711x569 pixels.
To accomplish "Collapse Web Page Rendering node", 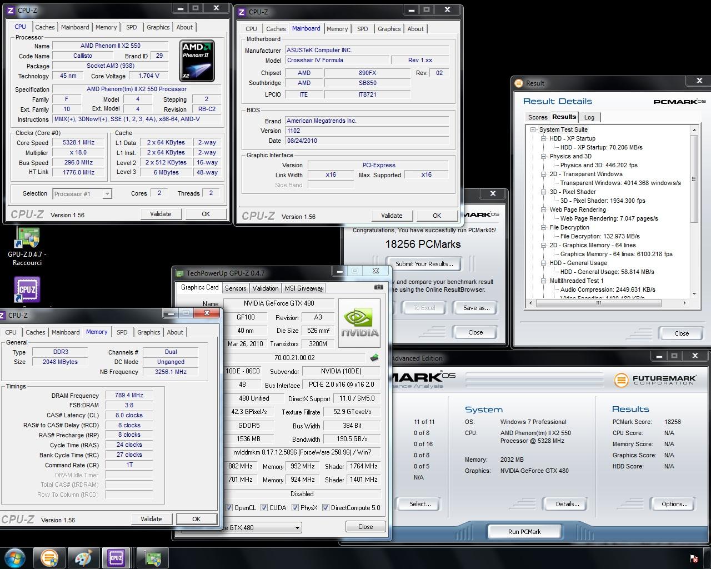I will [544, 209].
